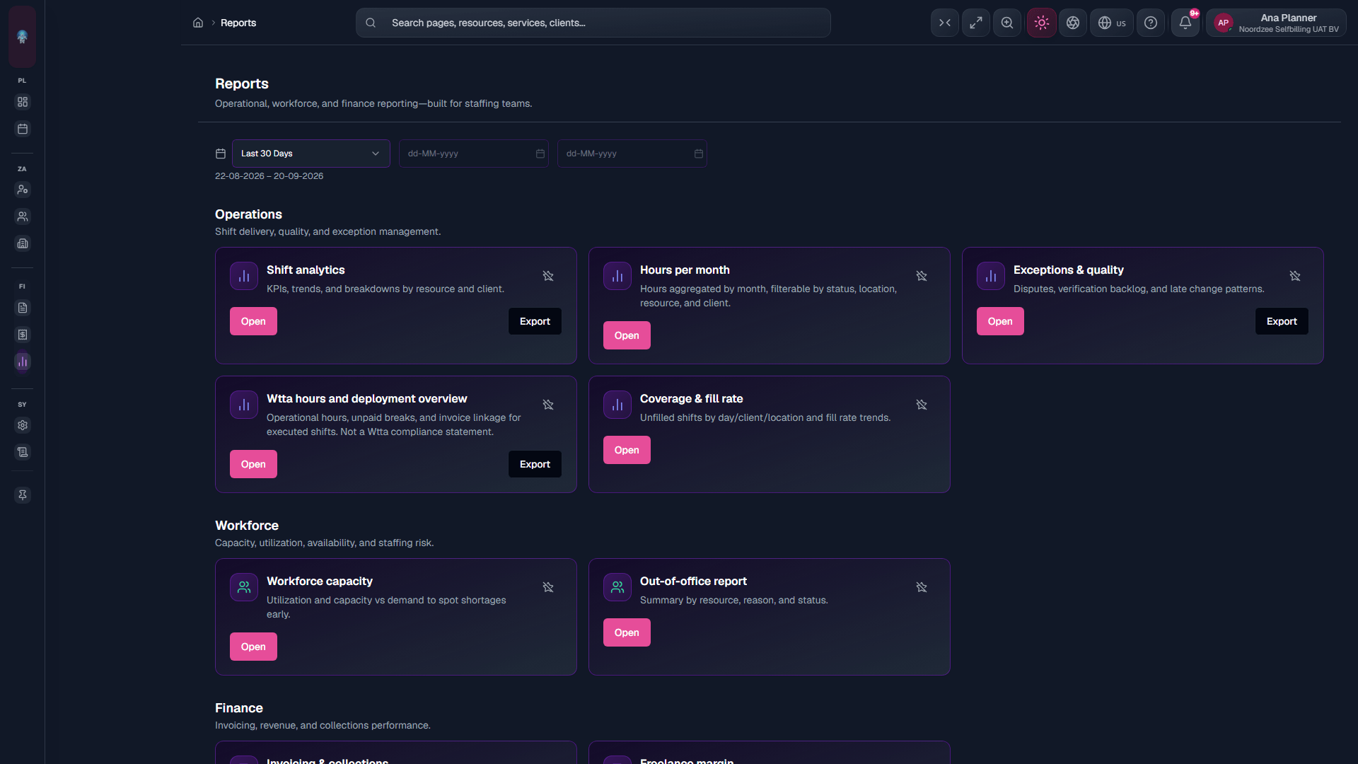Open the Coverage & fill rate report

coord(627,450)
